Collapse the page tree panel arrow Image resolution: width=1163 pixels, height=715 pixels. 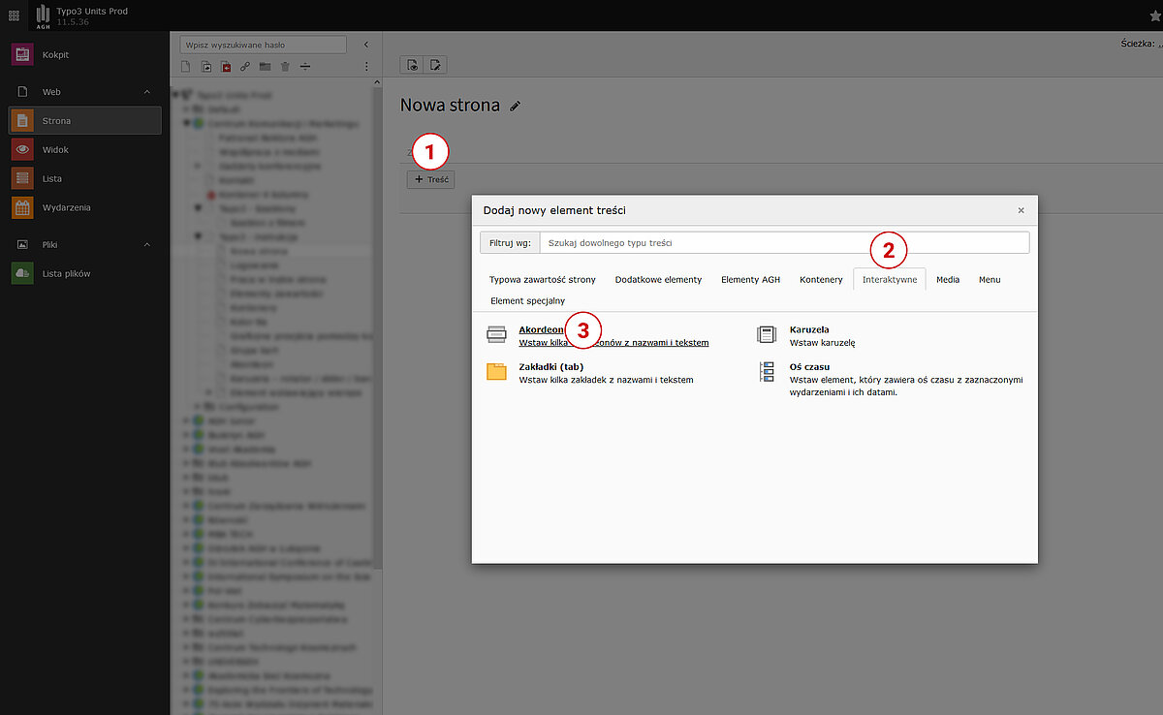pos(365,45)
